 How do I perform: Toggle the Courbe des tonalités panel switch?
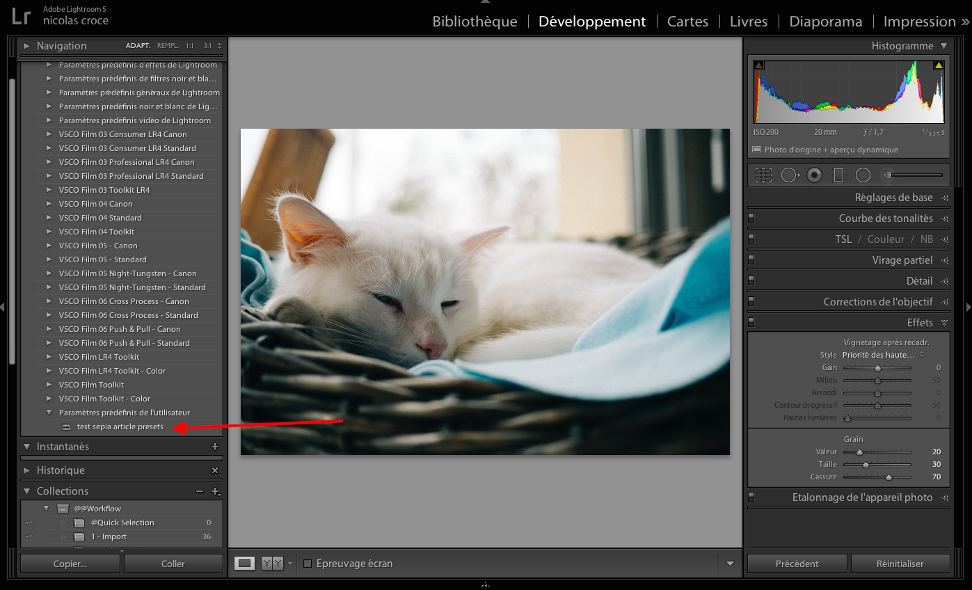(x=751, y=218)
